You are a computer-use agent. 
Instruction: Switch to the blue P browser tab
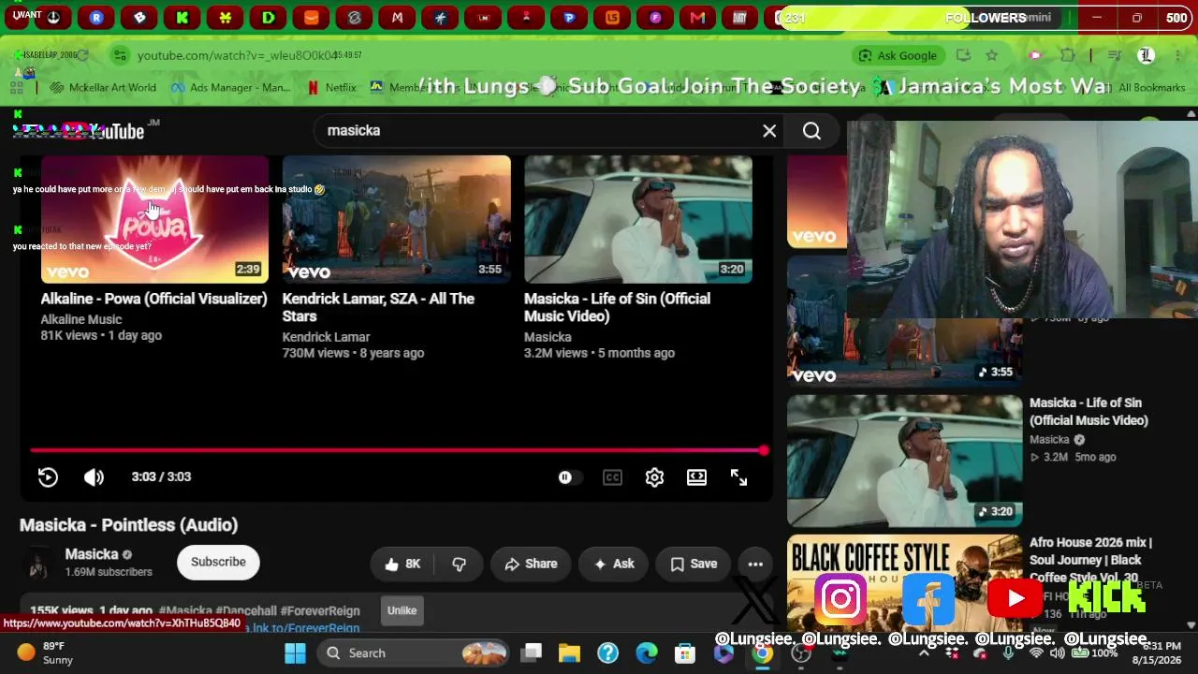569,17
